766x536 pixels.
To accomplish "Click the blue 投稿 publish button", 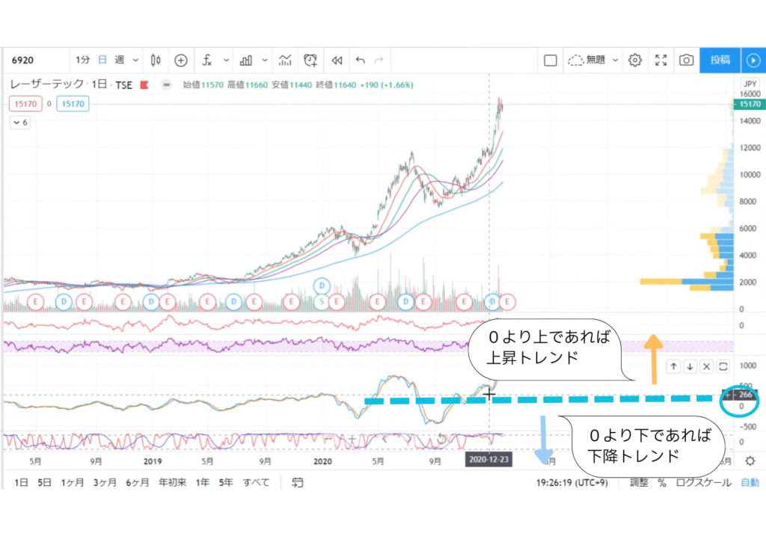I will (720, 60).
